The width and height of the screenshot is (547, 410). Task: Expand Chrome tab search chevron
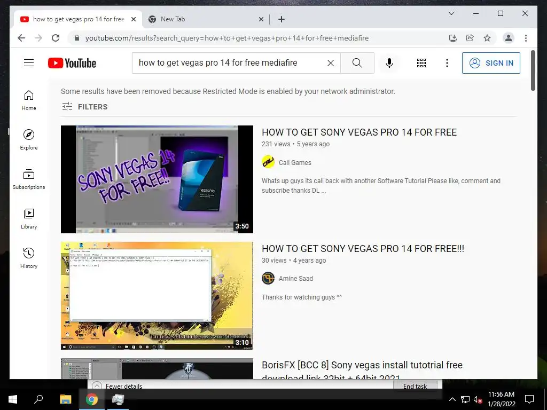click(451, 13)
